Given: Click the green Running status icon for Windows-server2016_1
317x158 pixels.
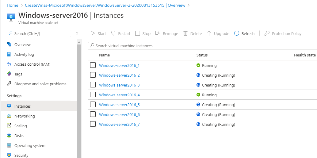Looking at the screenshot, I should (198, 65).
